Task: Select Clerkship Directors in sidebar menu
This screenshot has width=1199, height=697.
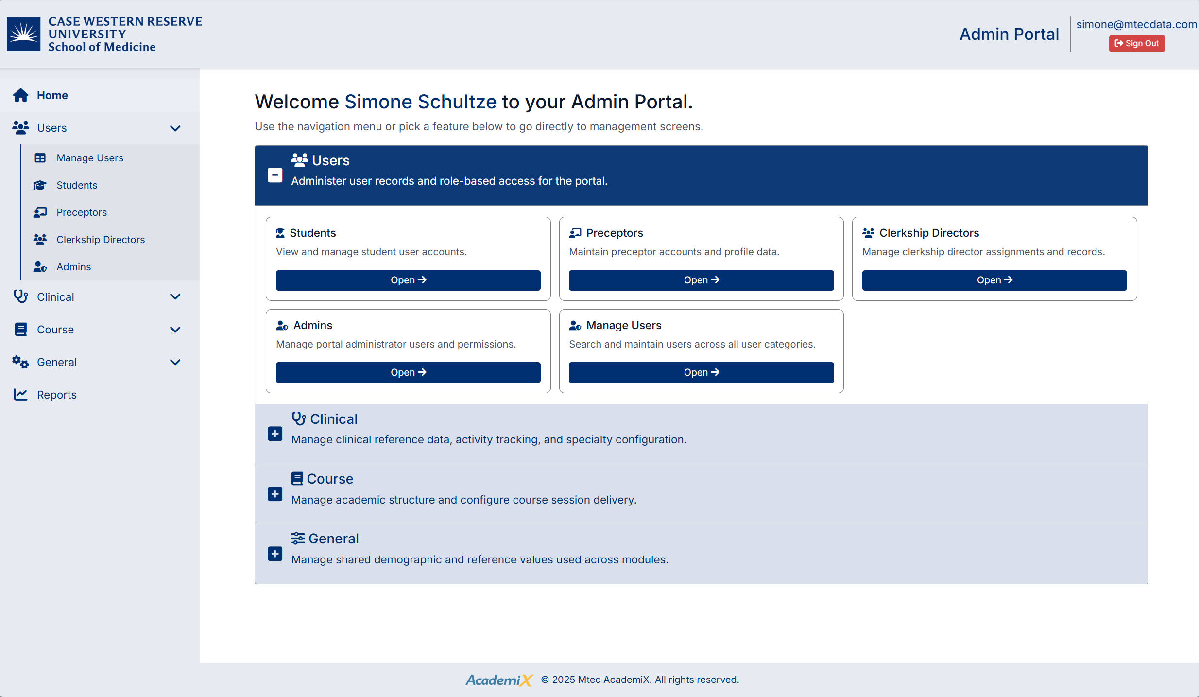Action: pyautogui.click(x=101, y=240)
